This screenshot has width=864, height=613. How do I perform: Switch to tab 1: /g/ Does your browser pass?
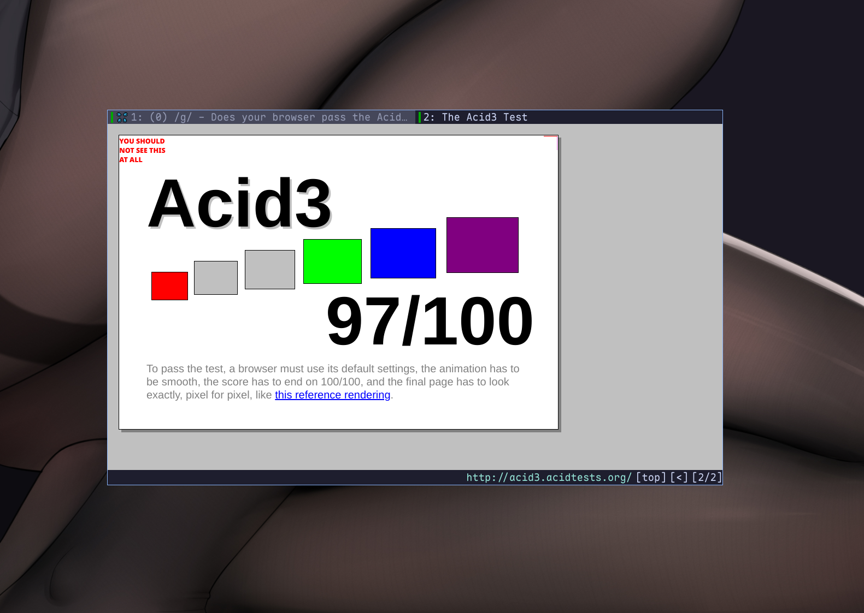[x=261, y=117]
